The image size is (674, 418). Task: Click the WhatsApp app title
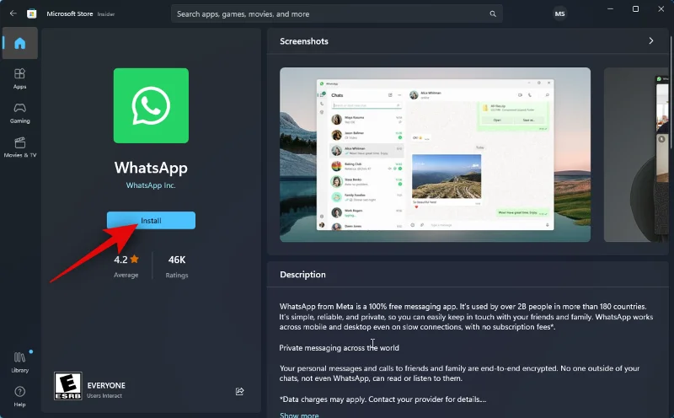tap(151, 168)
